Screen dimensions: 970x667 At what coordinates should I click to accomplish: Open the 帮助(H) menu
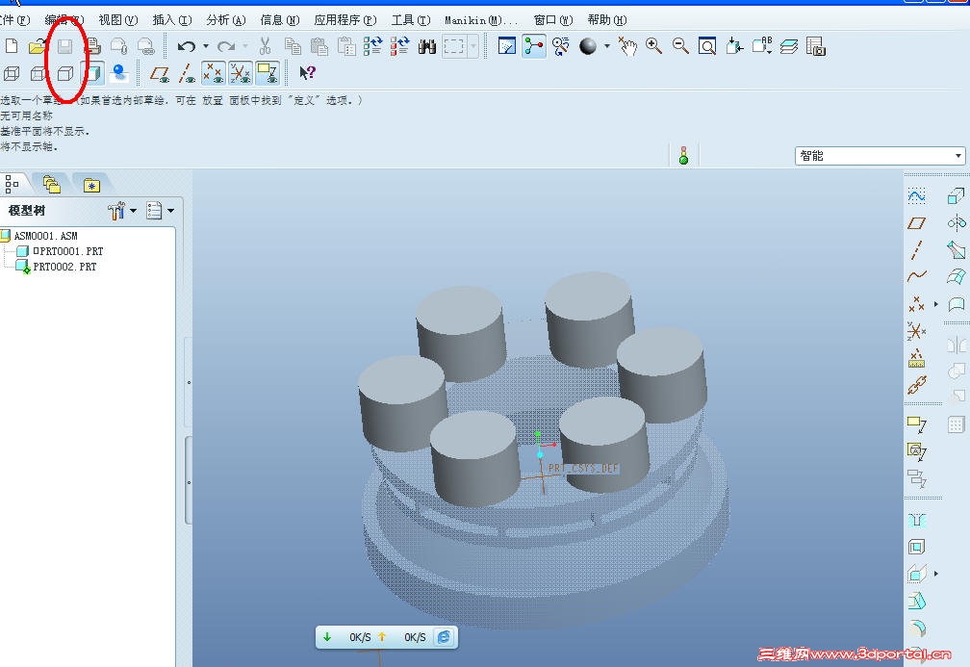pyautogui.click(x=607, y=20)
